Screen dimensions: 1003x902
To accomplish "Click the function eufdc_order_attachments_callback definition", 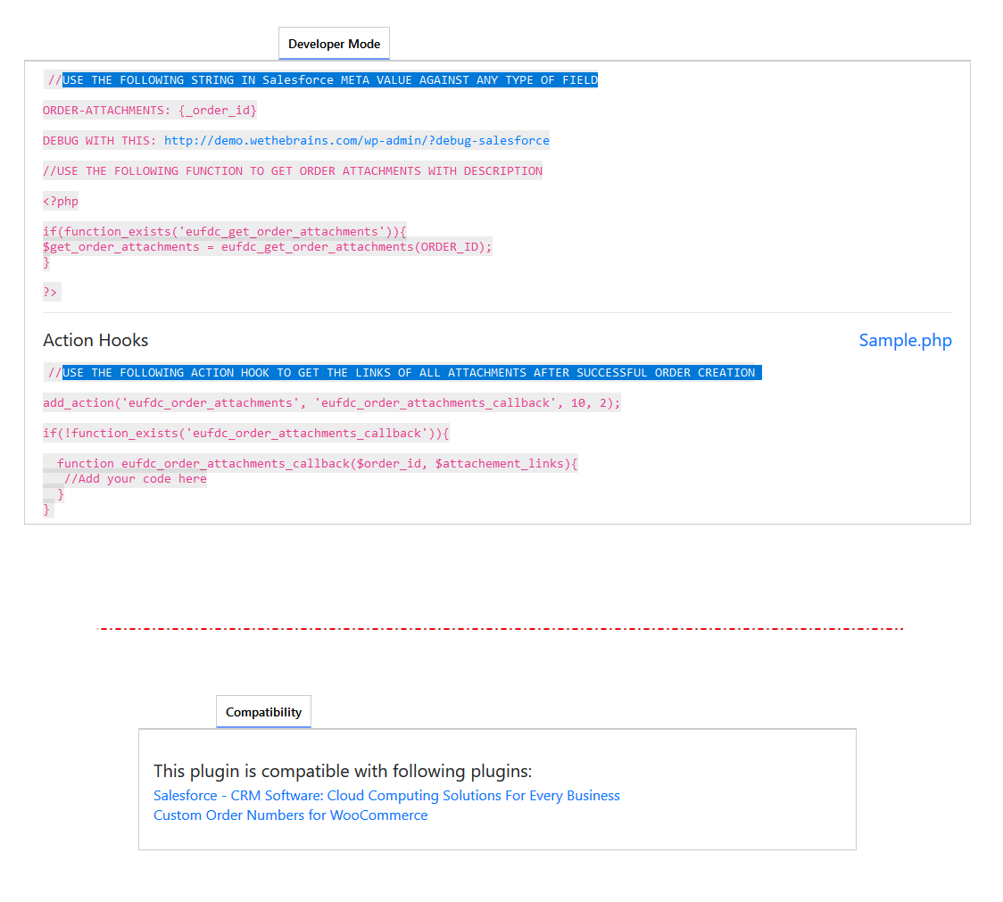I will tap(317, 463).
